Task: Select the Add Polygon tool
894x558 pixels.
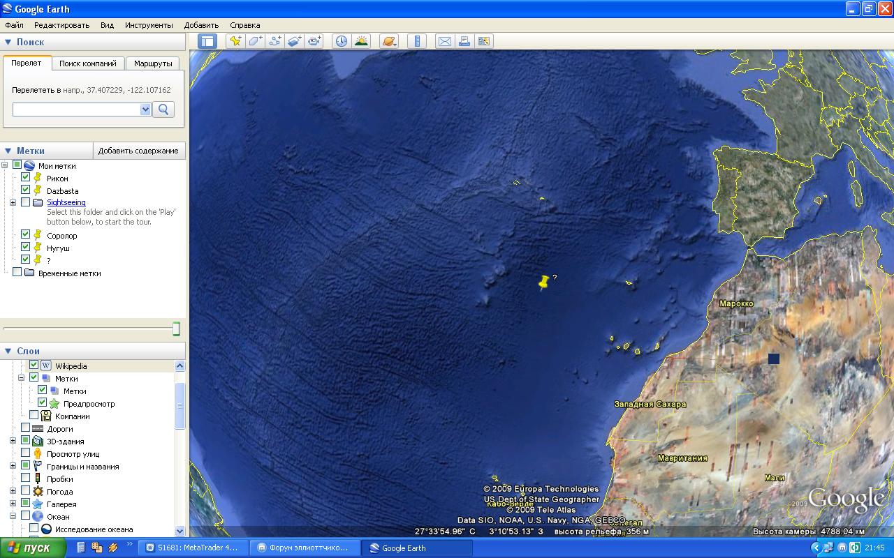Action: click(255, 41)
